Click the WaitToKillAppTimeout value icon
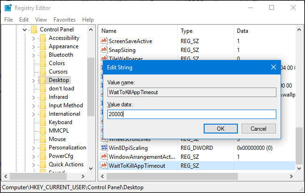The height and width of the screenshot is (193, 305). (104, 166)
